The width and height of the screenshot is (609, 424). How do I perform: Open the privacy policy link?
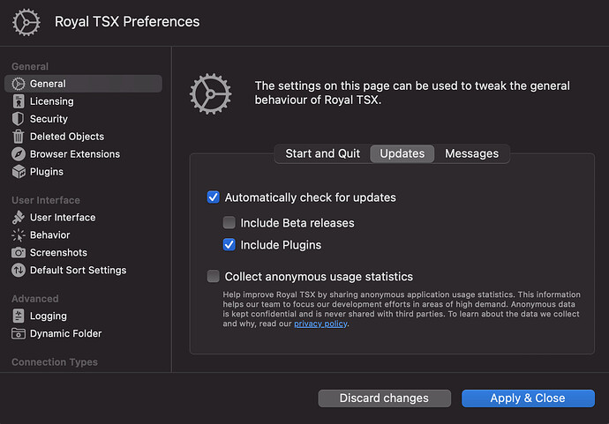(320, 324)
